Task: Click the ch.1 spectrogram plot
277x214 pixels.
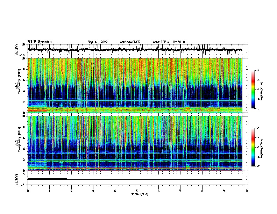Action: click(135, 85)
